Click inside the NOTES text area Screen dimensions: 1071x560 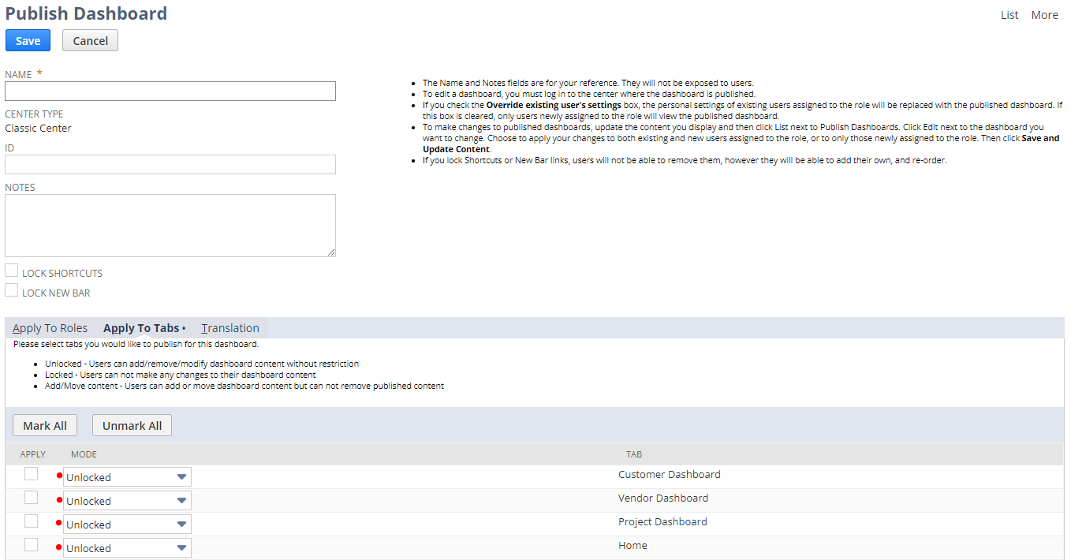point(170,225)
